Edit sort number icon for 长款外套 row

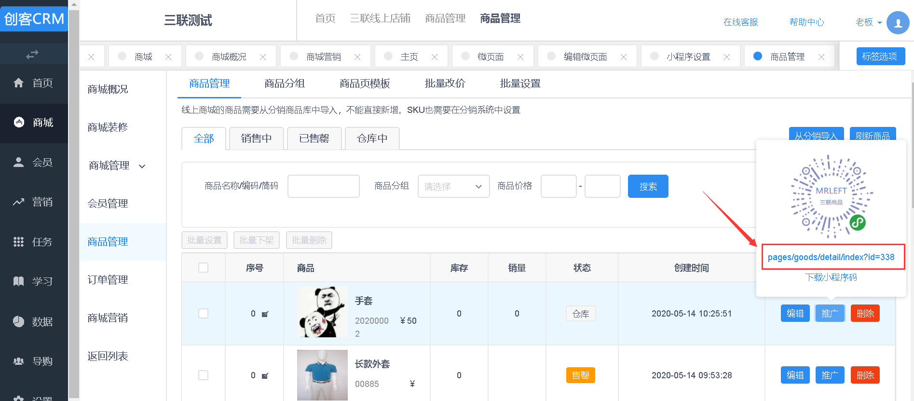tap(265, 376)
